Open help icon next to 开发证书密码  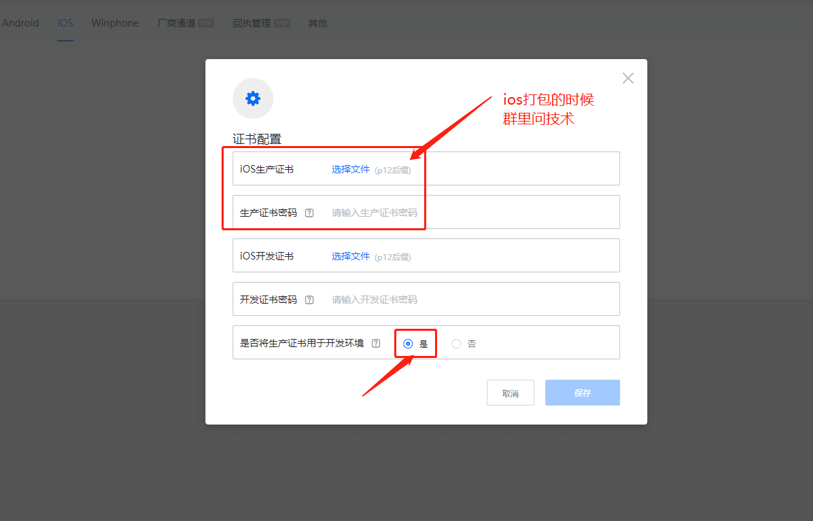click(309, 300)
